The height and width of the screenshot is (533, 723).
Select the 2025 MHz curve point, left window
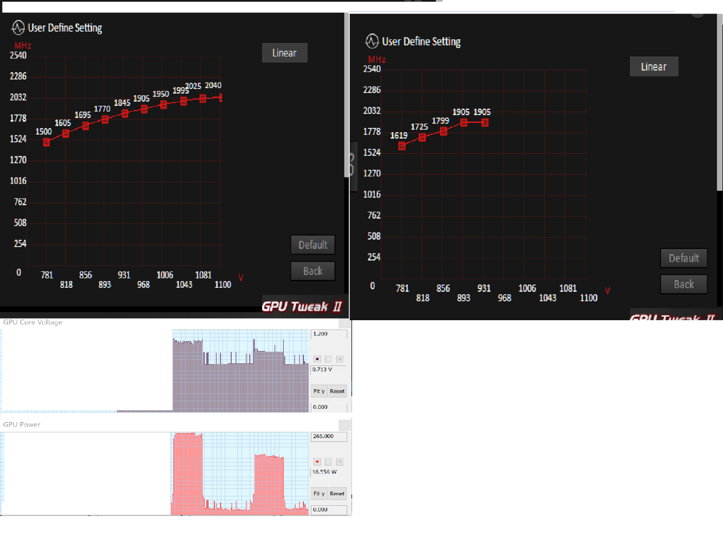(x=203, y=98)
